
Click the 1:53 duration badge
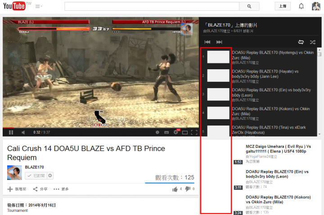238,162
